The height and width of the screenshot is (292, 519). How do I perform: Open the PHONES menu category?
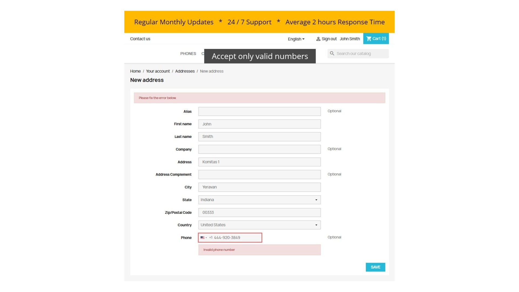[188, 54]
